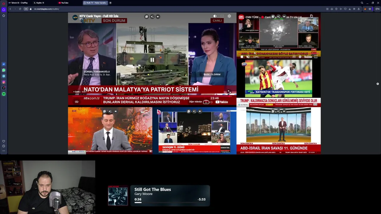
Task: Open CNN TÜRK video settings gear
Action: (300, 57)
